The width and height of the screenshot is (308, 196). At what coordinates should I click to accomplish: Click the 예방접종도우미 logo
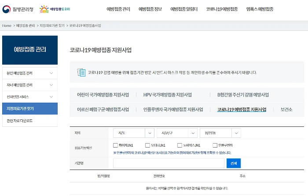pyautogui.click(x=55, y=9)
